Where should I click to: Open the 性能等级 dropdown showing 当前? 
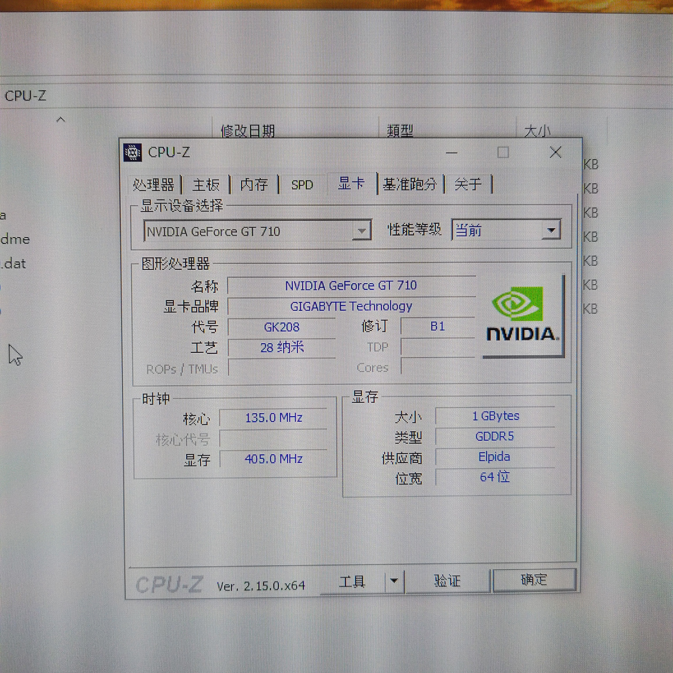pyautogui.click(x=551, y=230)
